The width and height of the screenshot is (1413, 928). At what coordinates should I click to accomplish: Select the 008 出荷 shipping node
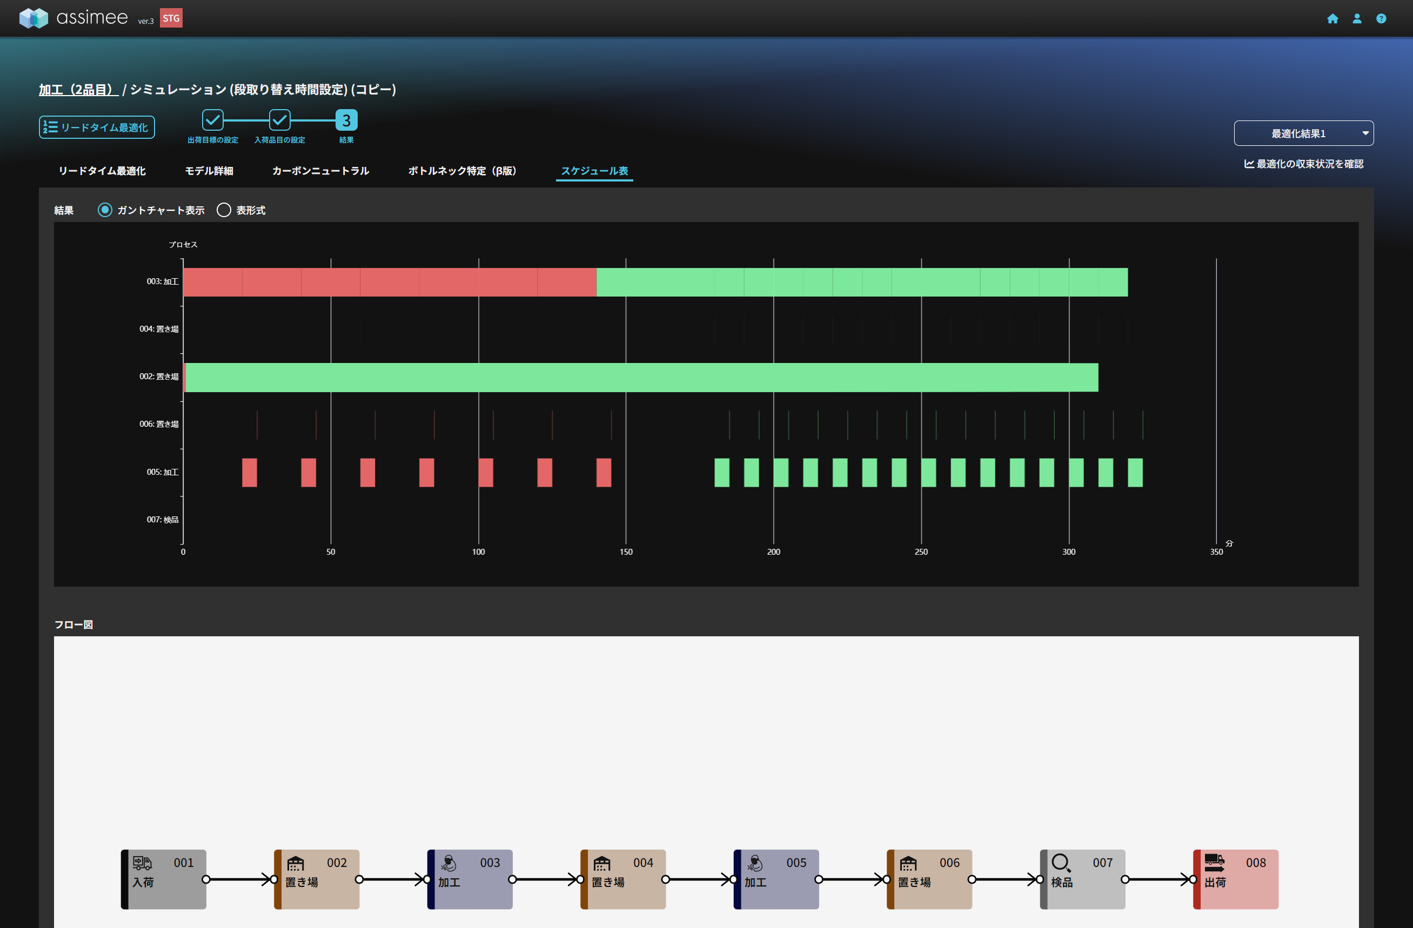coord(1236,879)
